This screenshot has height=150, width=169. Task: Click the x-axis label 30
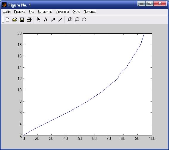(x=51, y=138)
